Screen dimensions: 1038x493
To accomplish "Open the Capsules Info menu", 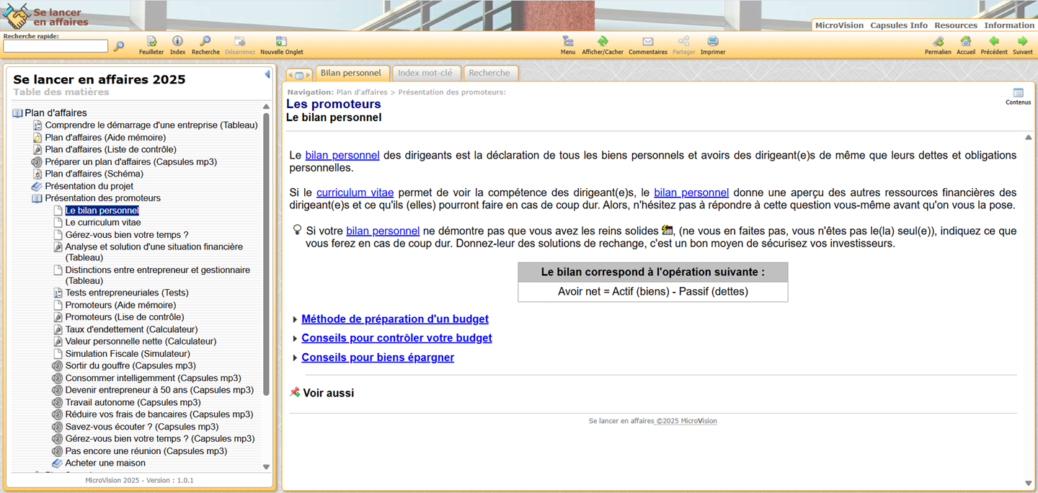I will [x=899, y=25].
